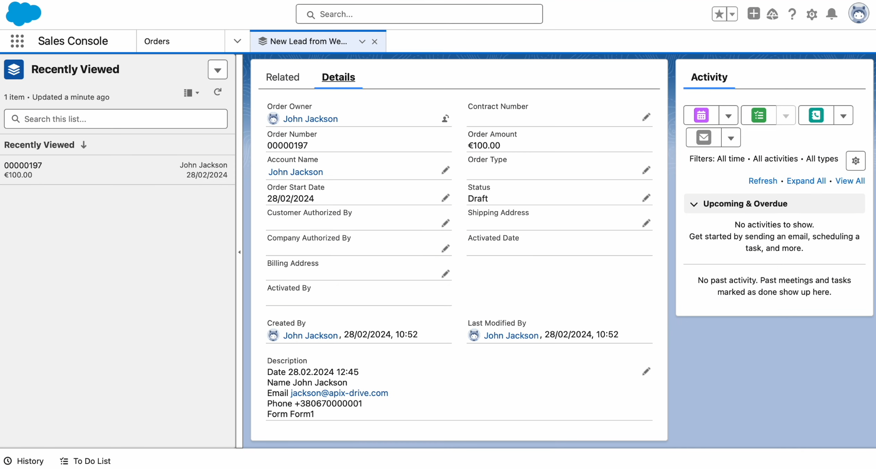Open the Expand All activities link
The height and width of the screenshot is (469, 876).
point(806,181)
